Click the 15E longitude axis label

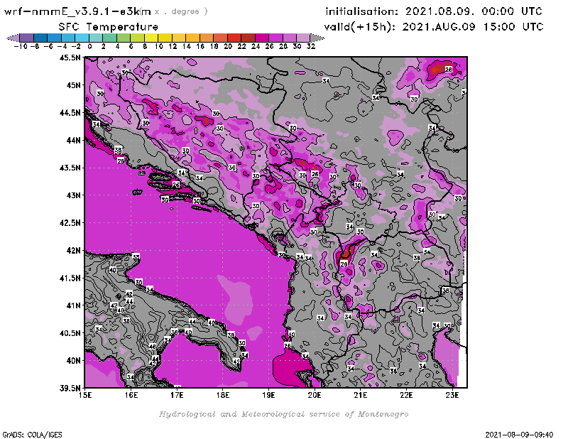pos(85,395)
